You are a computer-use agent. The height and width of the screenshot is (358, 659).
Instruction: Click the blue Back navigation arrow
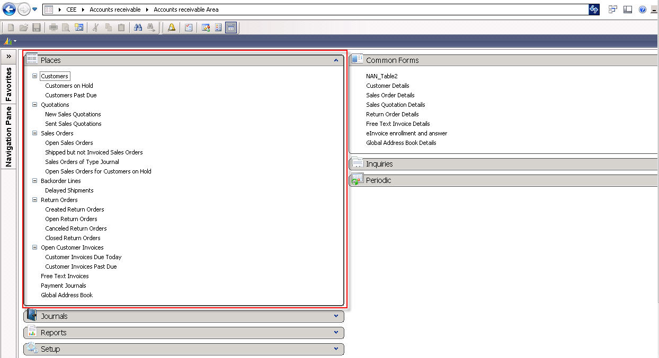(x=9, y=9)
